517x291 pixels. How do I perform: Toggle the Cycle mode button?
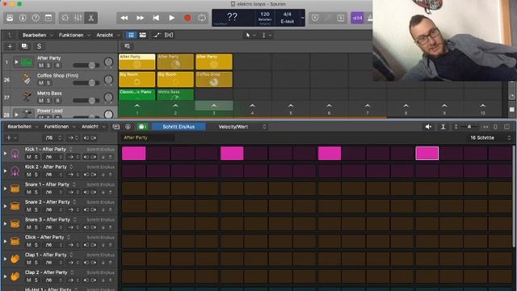(202, 18)
